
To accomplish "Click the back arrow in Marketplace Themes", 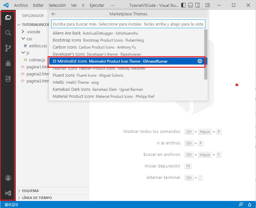I will pos(54,14).
